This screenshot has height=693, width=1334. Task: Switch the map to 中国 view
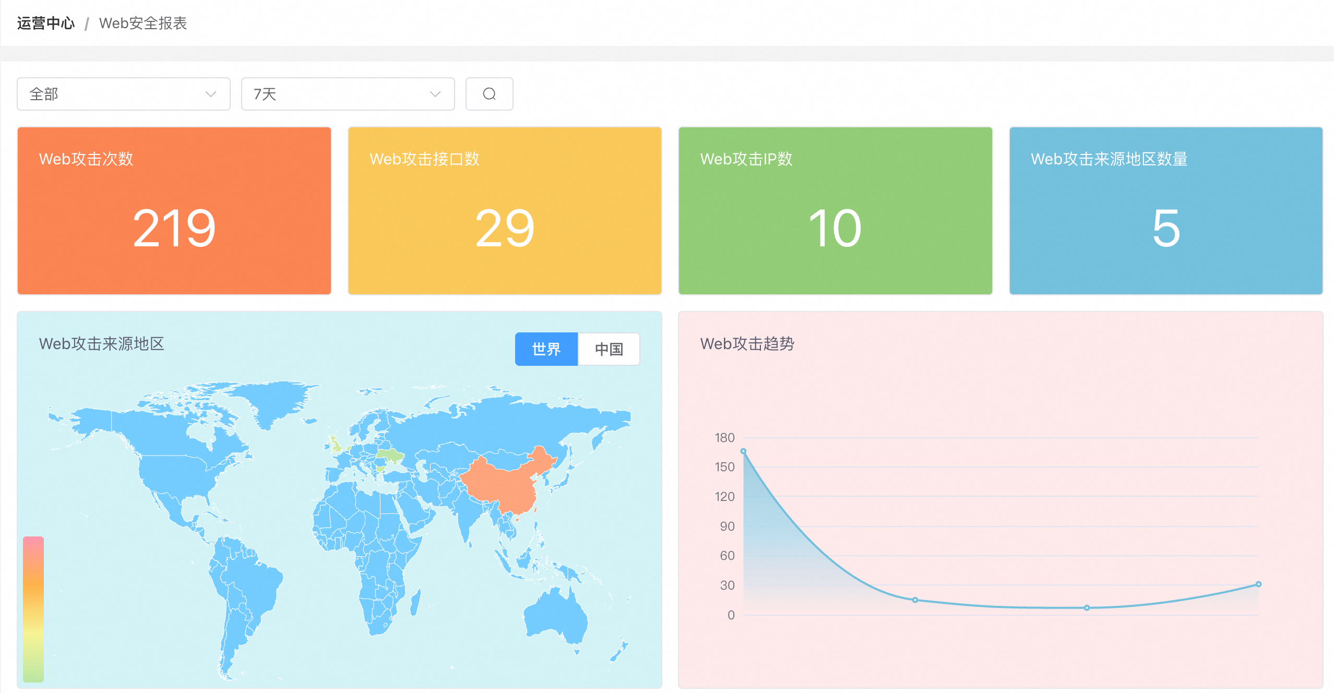click(609, 349)
